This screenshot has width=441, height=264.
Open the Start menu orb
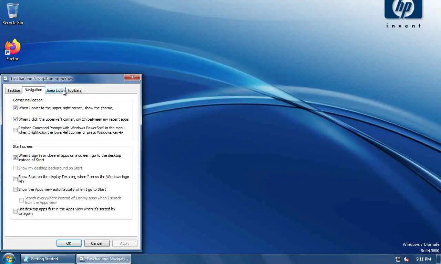pos(9,258)
